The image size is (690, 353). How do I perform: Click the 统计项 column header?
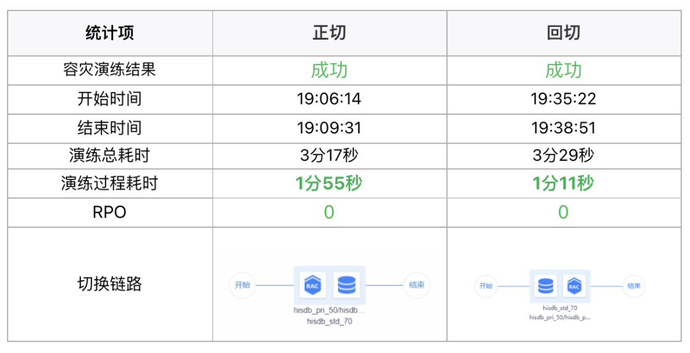[x=110, y=33]
